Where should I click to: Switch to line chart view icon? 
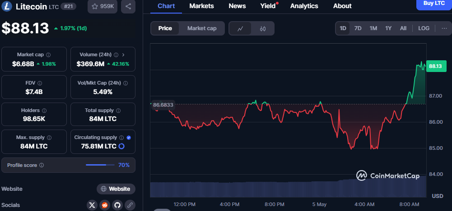240,28
